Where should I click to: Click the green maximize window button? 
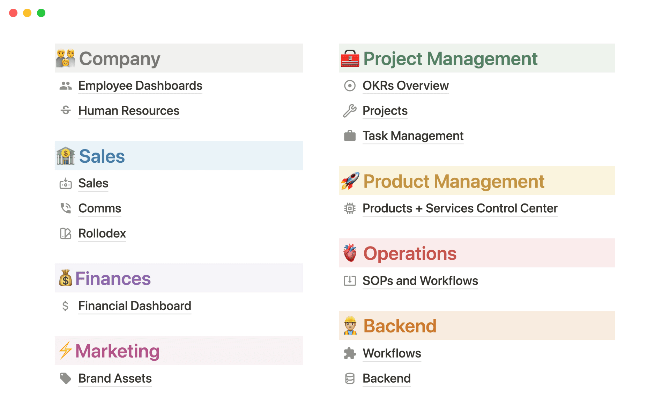(41, 13)
